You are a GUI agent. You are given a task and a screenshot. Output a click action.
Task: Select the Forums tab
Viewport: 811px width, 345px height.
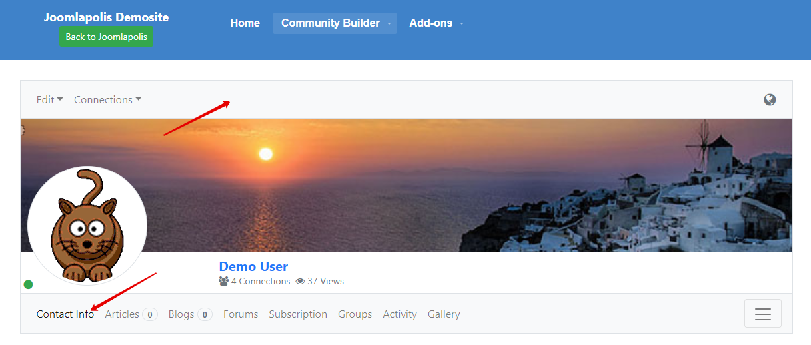[241, 314]
